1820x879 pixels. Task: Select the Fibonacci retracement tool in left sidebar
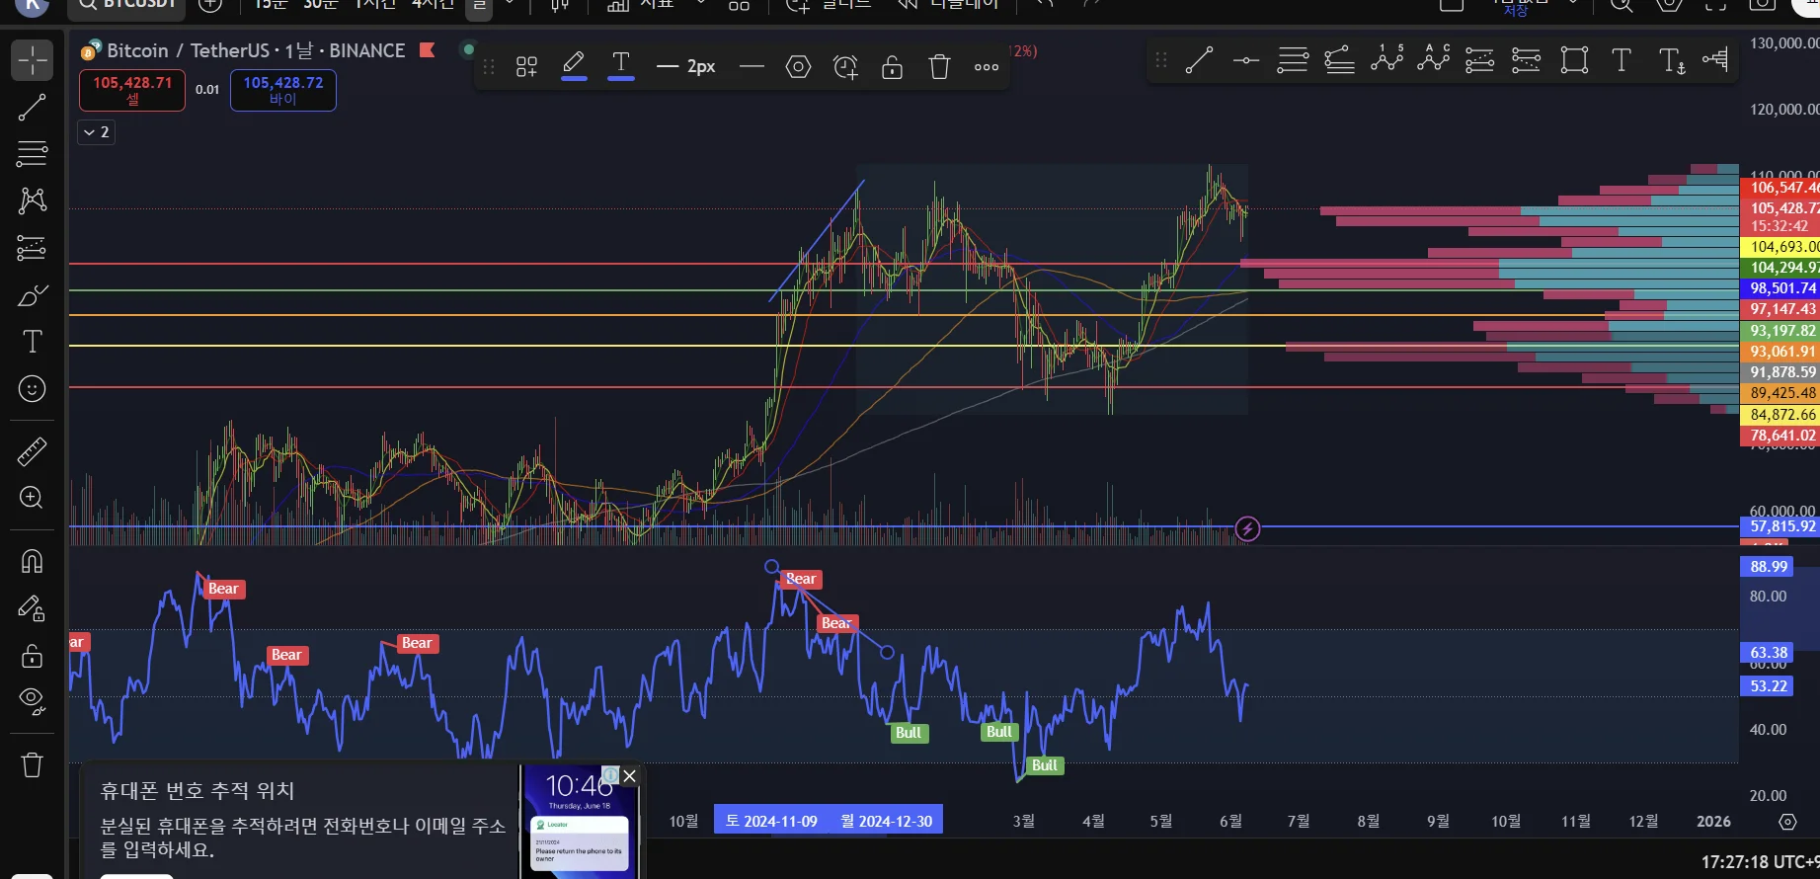(x=32, y=154)
